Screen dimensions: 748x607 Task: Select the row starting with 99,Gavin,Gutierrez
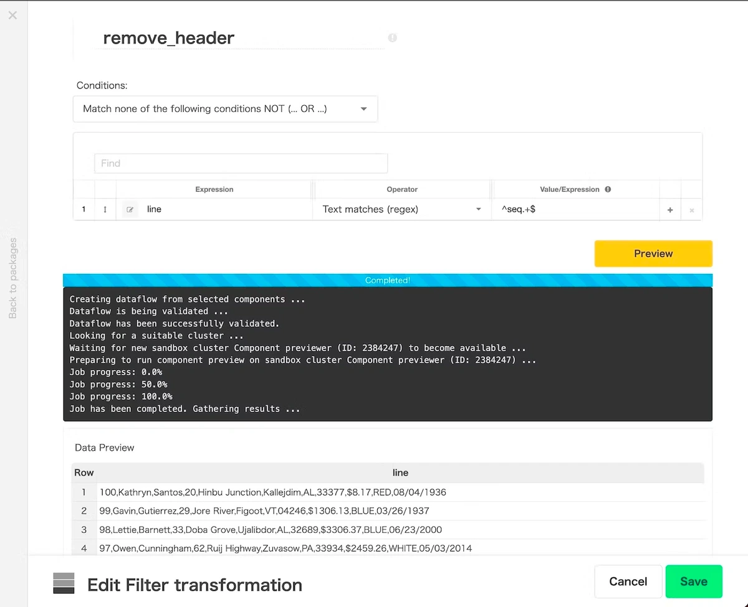(x=388, y=511)
